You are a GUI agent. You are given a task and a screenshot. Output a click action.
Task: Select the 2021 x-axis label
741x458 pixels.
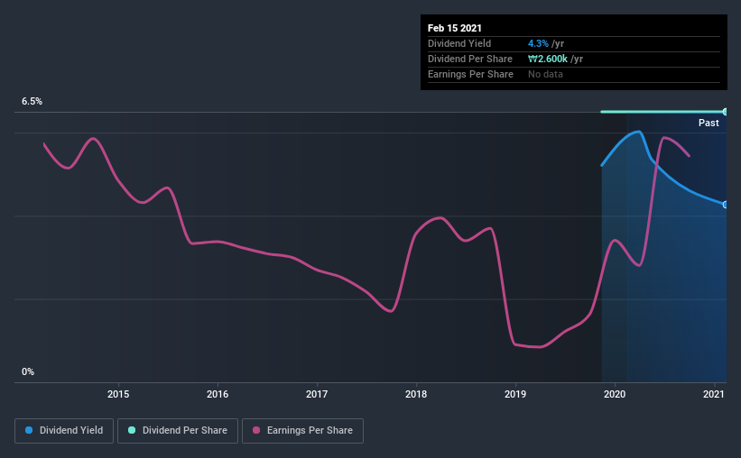point(714,394)
